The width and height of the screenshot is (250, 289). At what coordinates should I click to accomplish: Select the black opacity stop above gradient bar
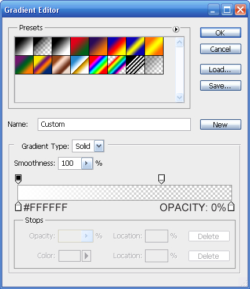coord(18,179)
